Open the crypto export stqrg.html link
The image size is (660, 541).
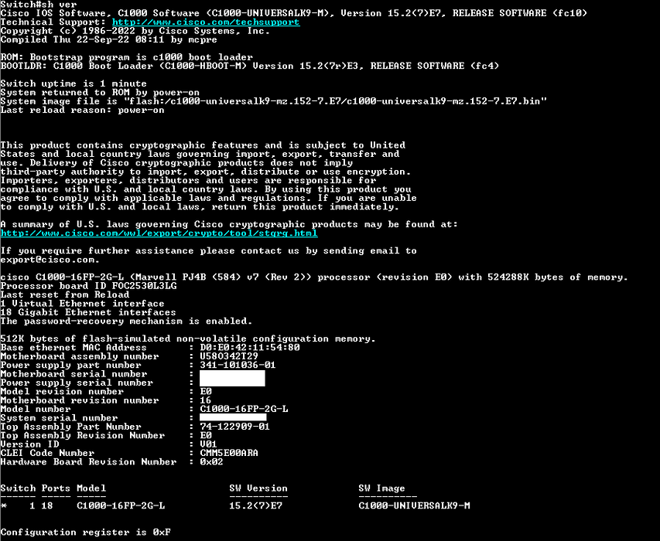159,233
